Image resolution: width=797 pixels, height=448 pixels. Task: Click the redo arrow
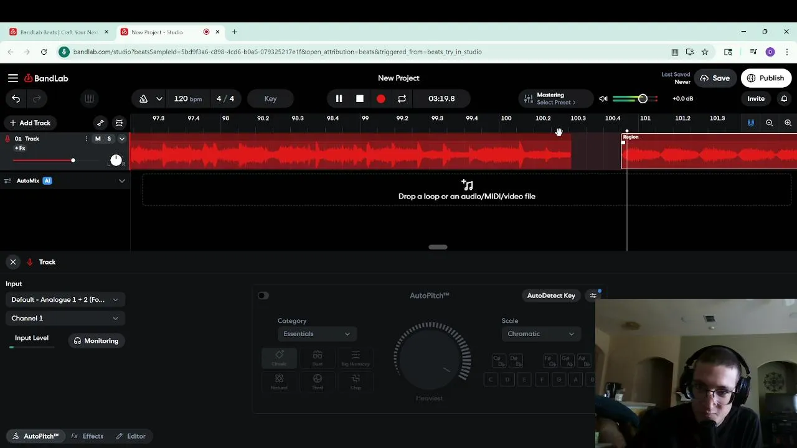click(x=37, y=98)
